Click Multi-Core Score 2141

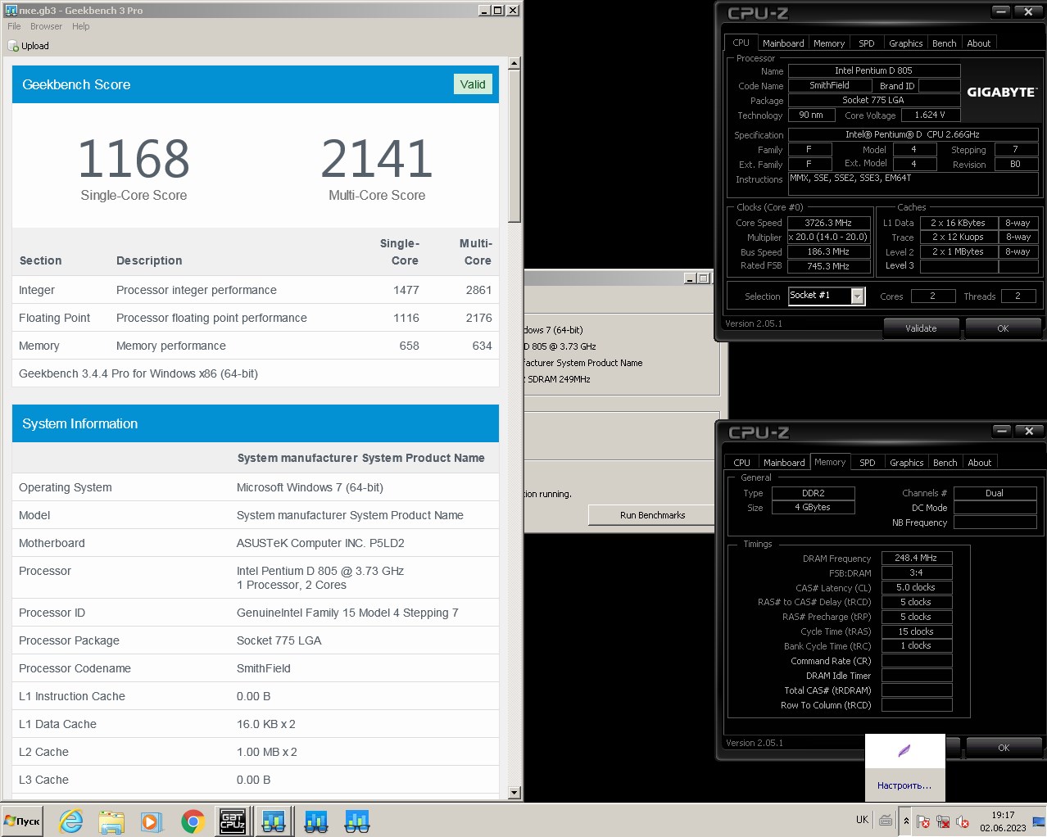tap(377, 159)
